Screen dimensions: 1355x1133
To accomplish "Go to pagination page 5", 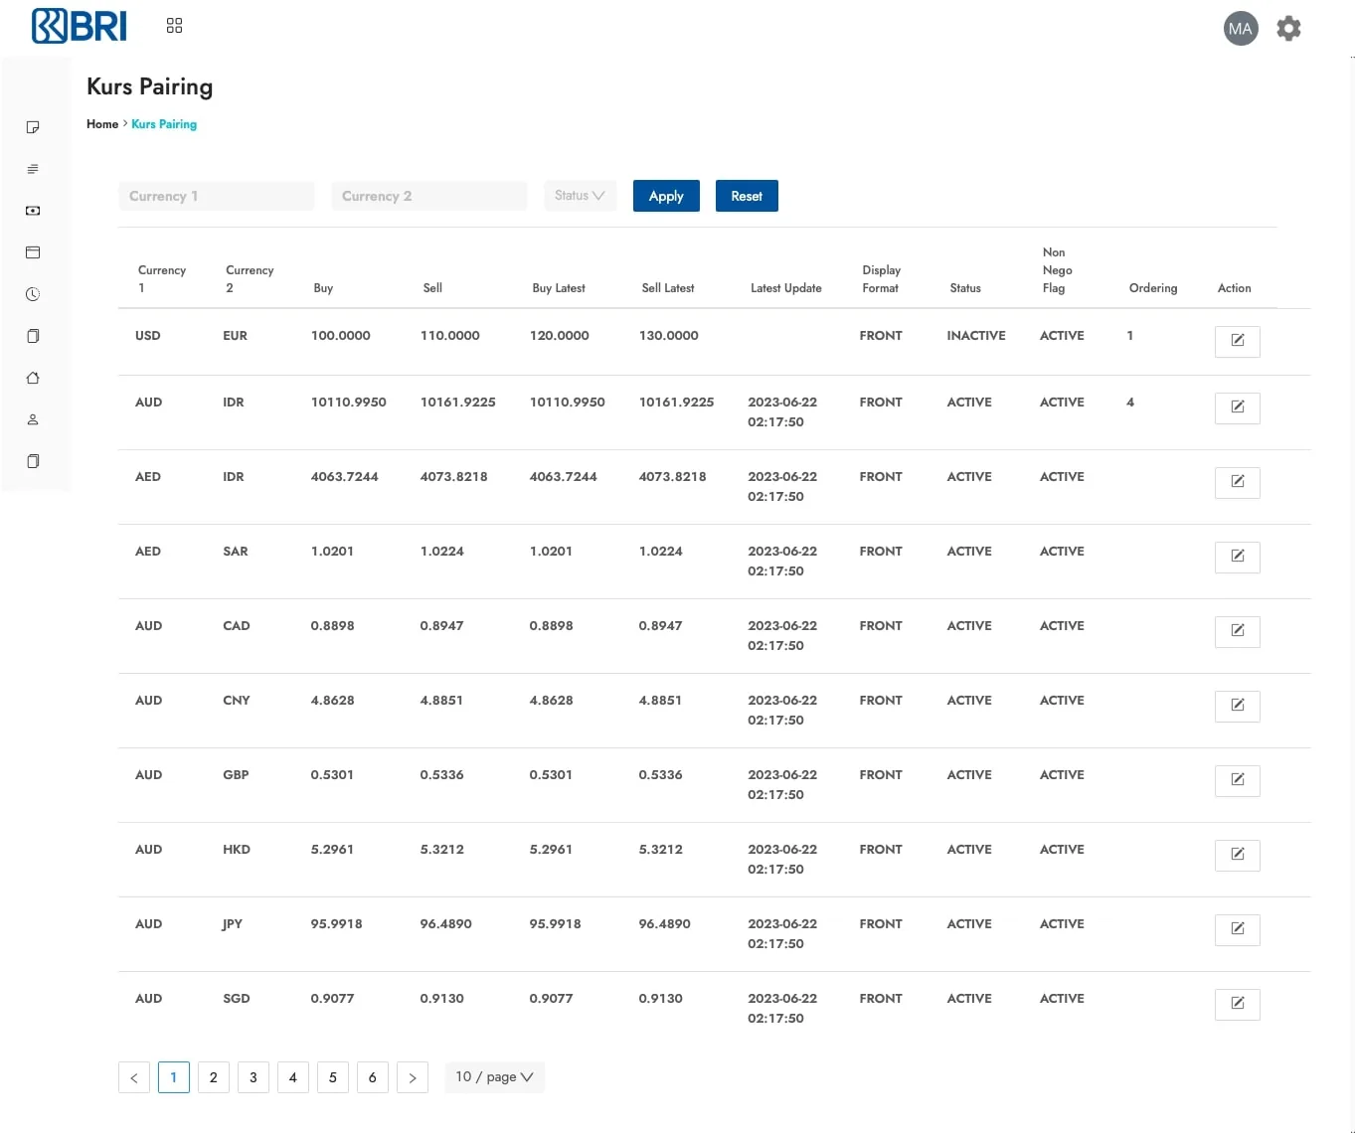I will (333, 1077).
